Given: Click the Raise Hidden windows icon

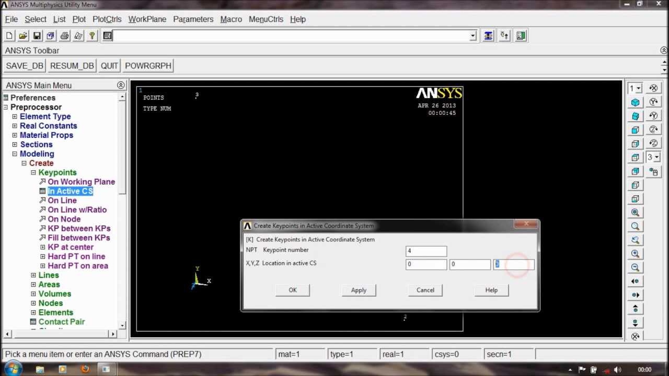Looking at the screenshot, I should 488,36.
